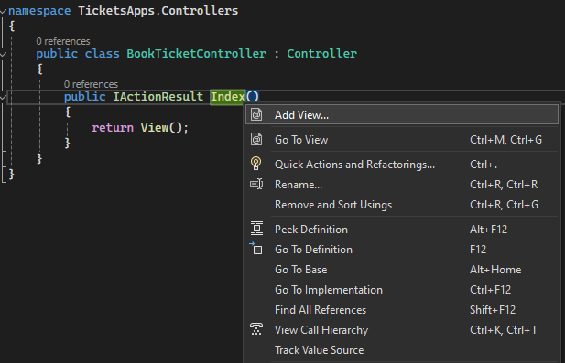Image resolution: width=565 pixels, height=363 pixels.
Task: Click the Shift+F12 shortcut text
Action: (x=493, y=310)
